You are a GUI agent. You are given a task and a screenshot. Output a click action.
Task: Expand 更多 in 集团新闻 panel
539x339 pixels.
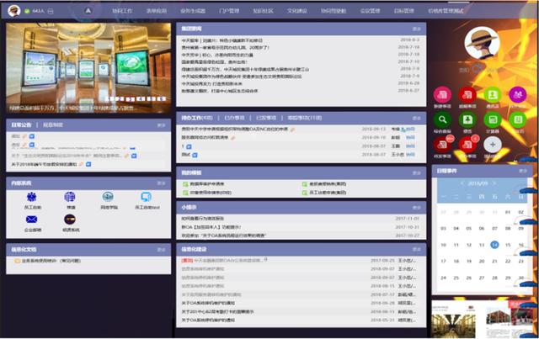417,29
